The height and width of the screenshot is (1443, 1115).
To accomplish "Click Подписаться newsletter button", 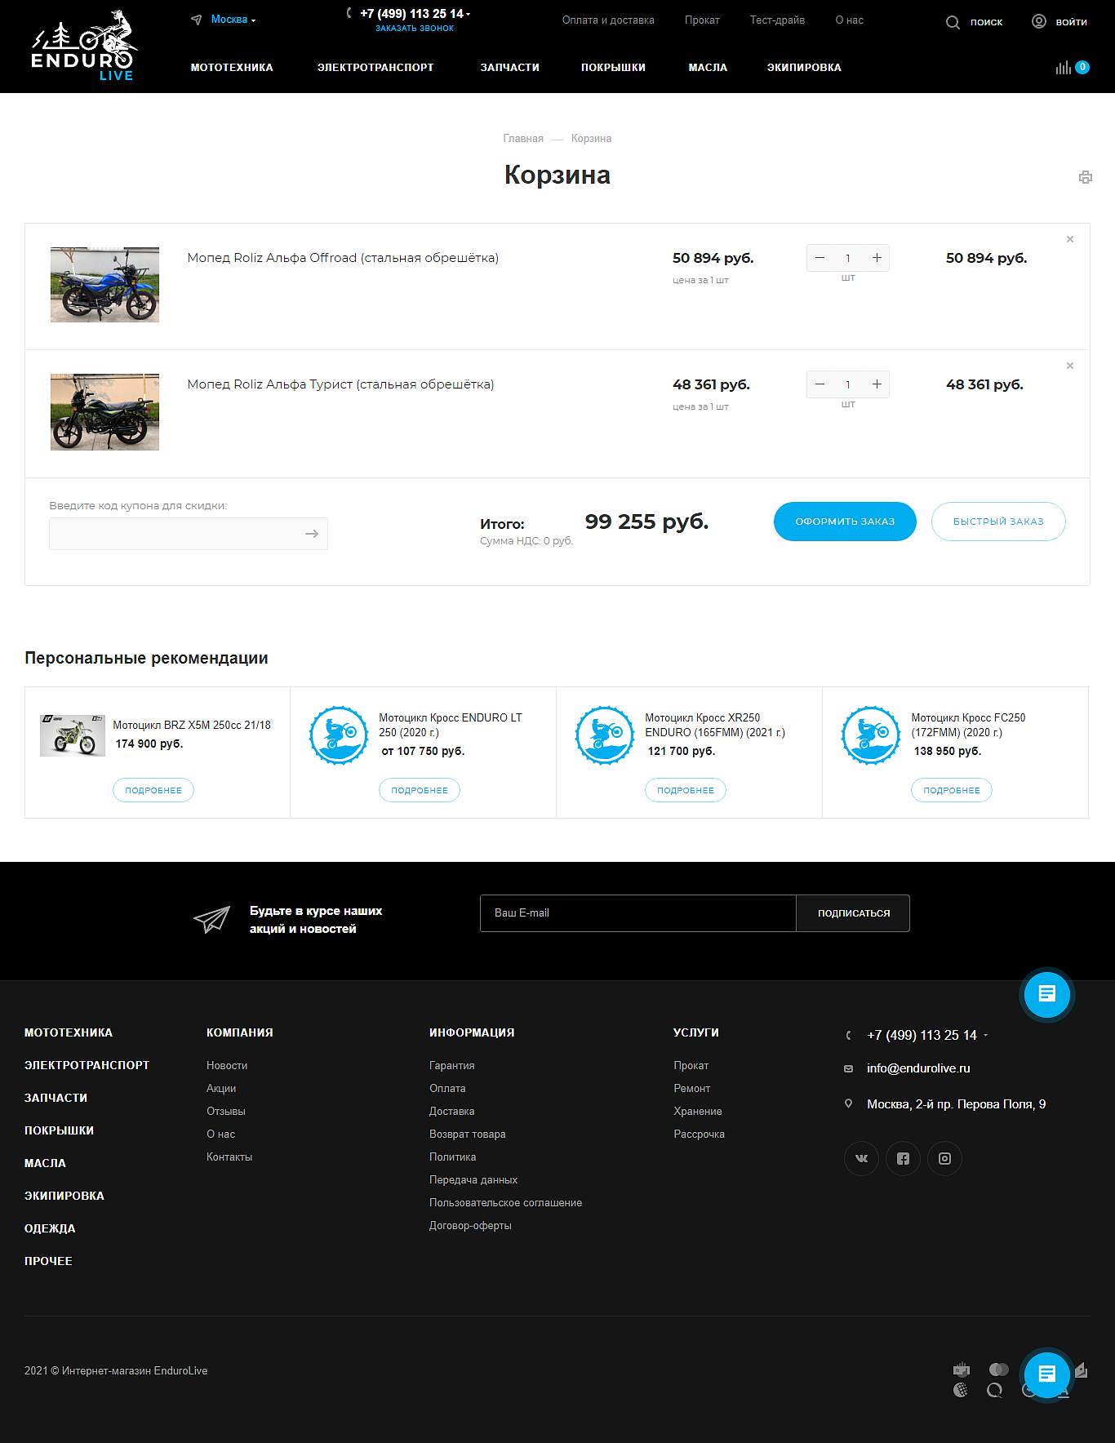I will coord(853,913).
